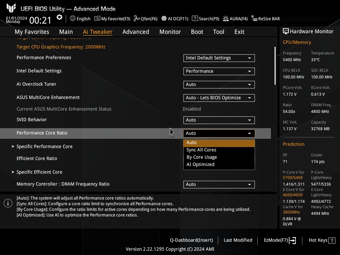Click the settings list scrollbar
The height and width of the screenshot is (255, 340).
coord(275,66)
